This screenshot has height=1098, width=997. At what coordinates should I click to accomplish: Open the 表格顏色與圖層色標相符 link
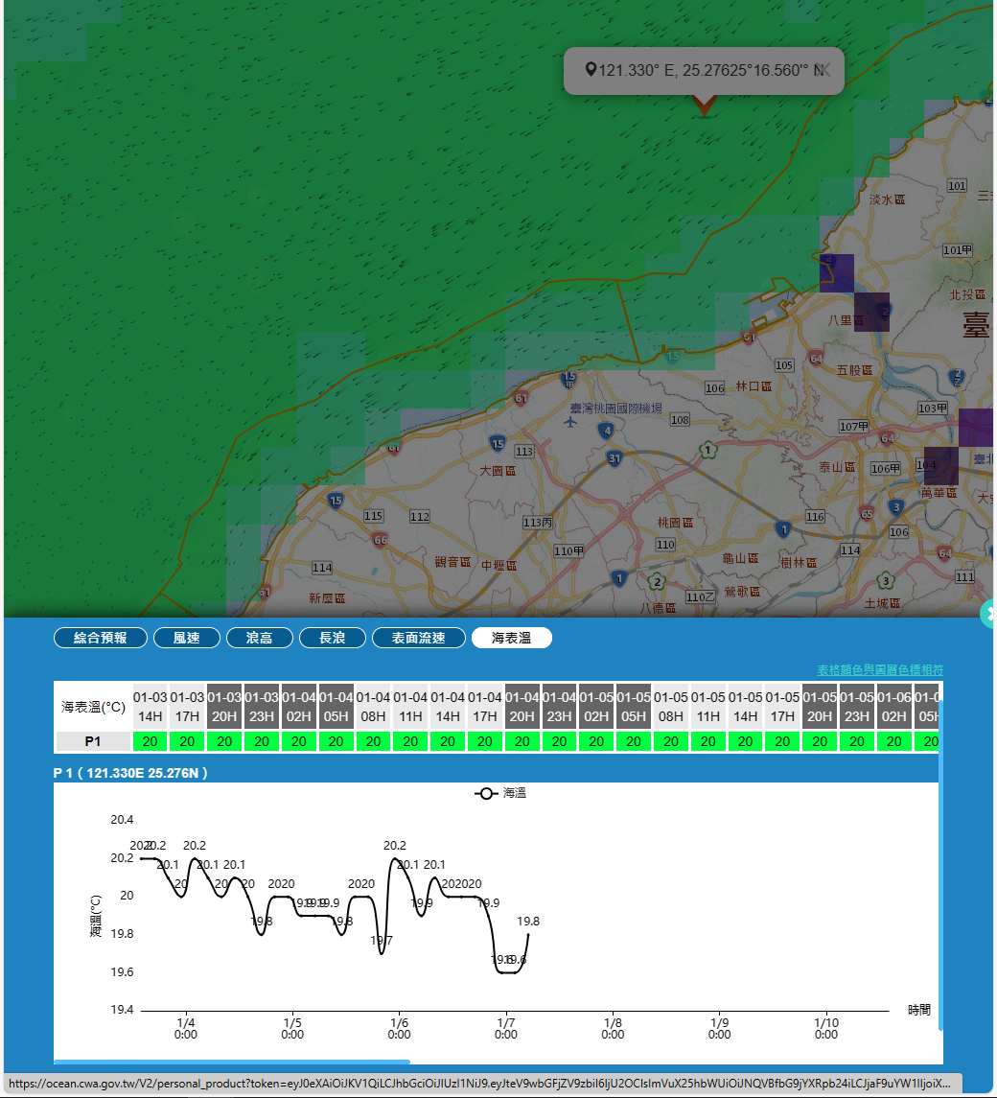pyautogui.click(x=879, y=669)
